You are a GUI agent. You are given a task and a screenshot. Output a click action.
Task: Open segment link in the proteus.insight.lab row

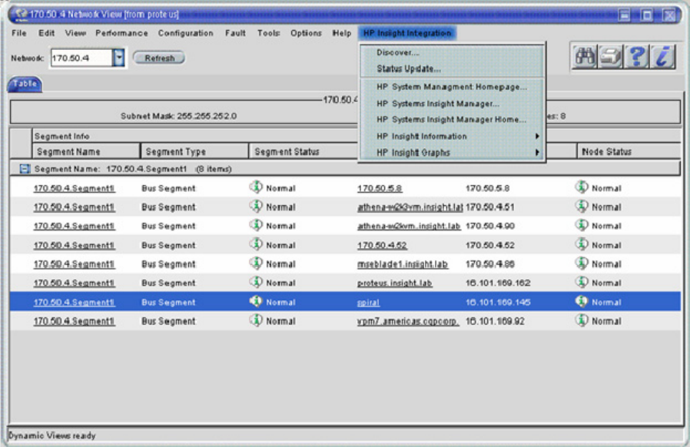74,283
